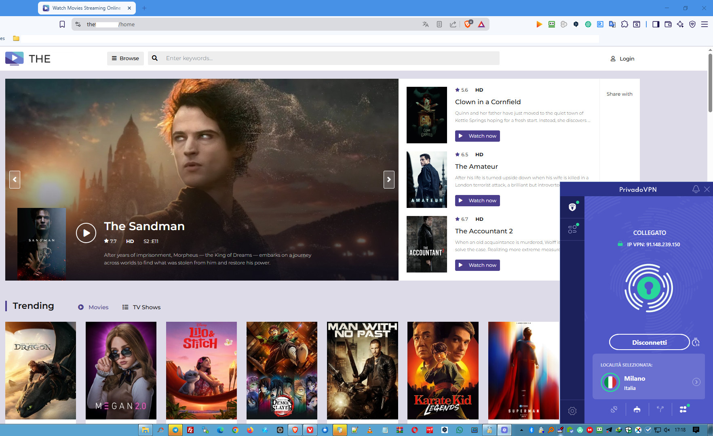
Task: Watch now for The Accountant 2
Action: (x=477, y=265)
